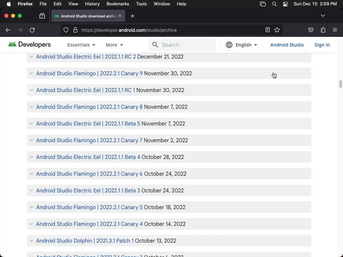Open Android Studio Electric Eel 2022.1.1 Beta 5 link

pyautogui.click(x=88, y=123)
